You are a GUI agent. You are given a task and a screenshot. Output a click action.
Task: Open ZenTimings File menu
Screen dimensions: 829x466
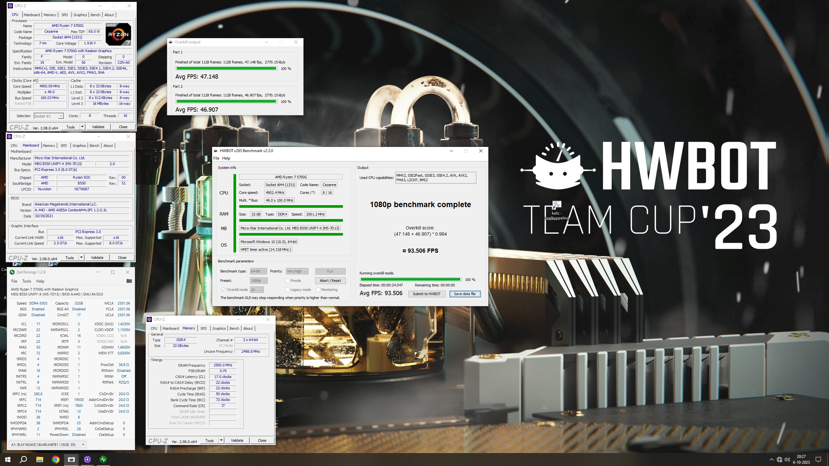click(x=14, y=281)
